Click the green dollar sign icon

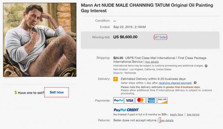pos(15,93)
